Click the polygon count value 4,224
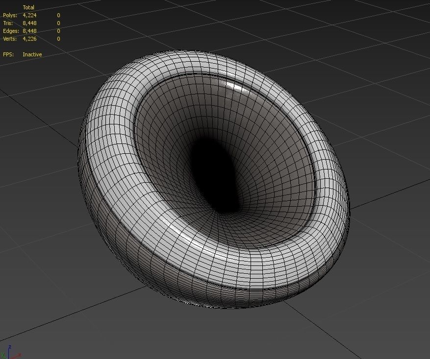The width and height of the screenshot is (430, 359). coord(29,15)
